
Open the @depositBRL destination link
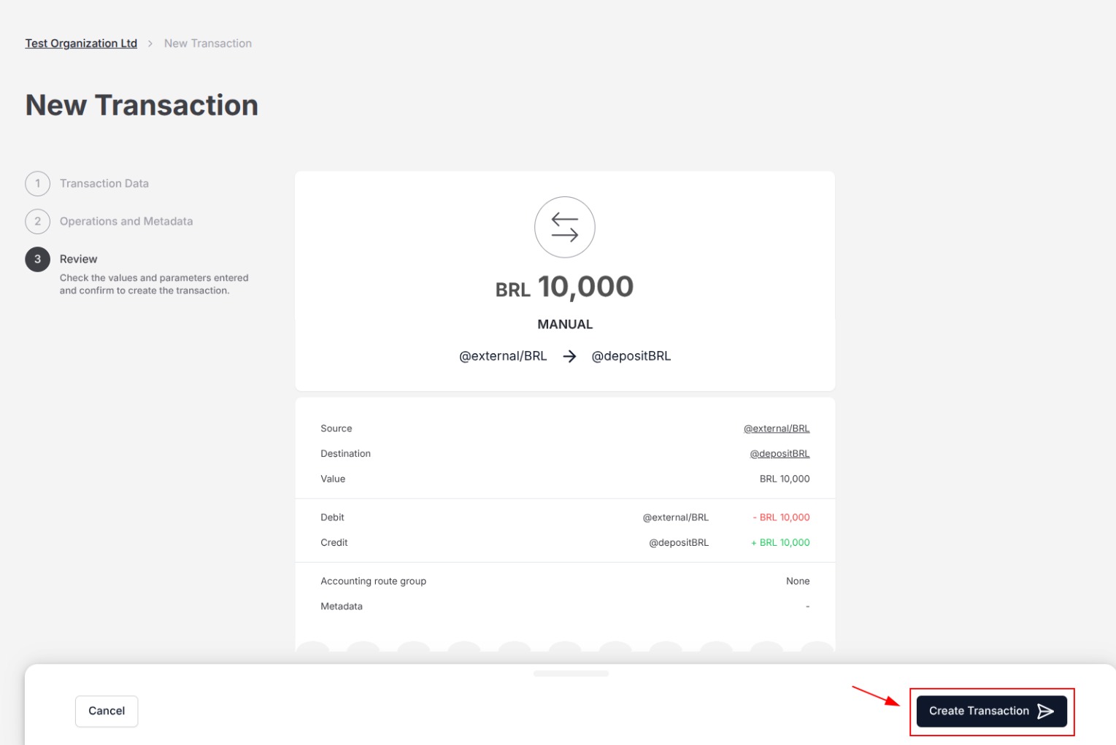780,453
